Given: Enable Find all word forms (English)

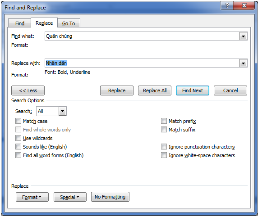Looking at the screenshot, I should click(18, 155).
